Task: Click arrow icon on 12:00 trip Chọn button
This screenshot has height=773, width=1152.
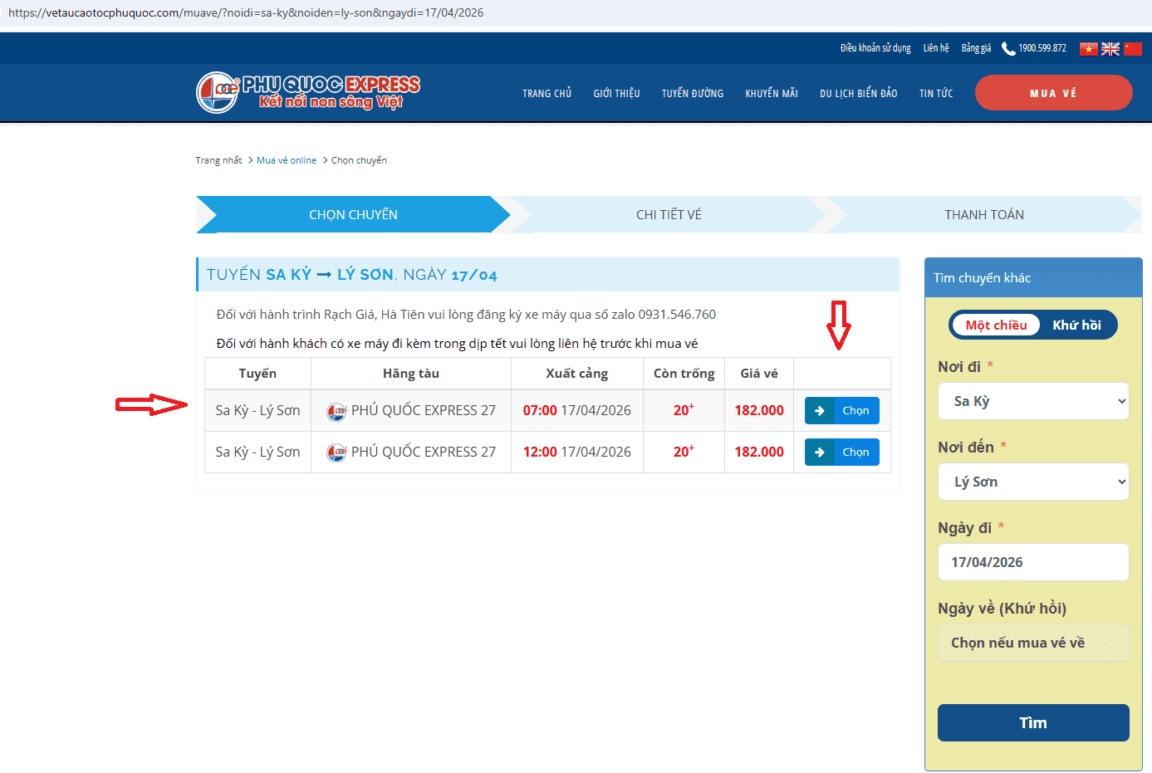Action: tap(819, 453)
